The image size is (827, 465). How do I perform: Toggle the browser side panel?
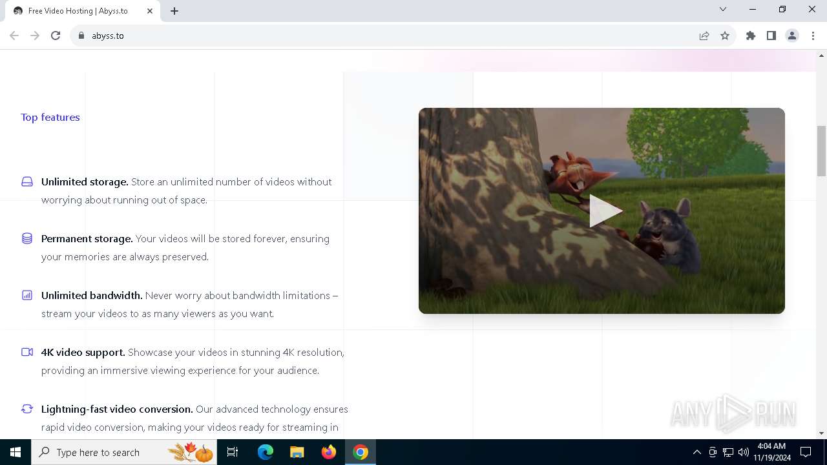click(771, 36)
